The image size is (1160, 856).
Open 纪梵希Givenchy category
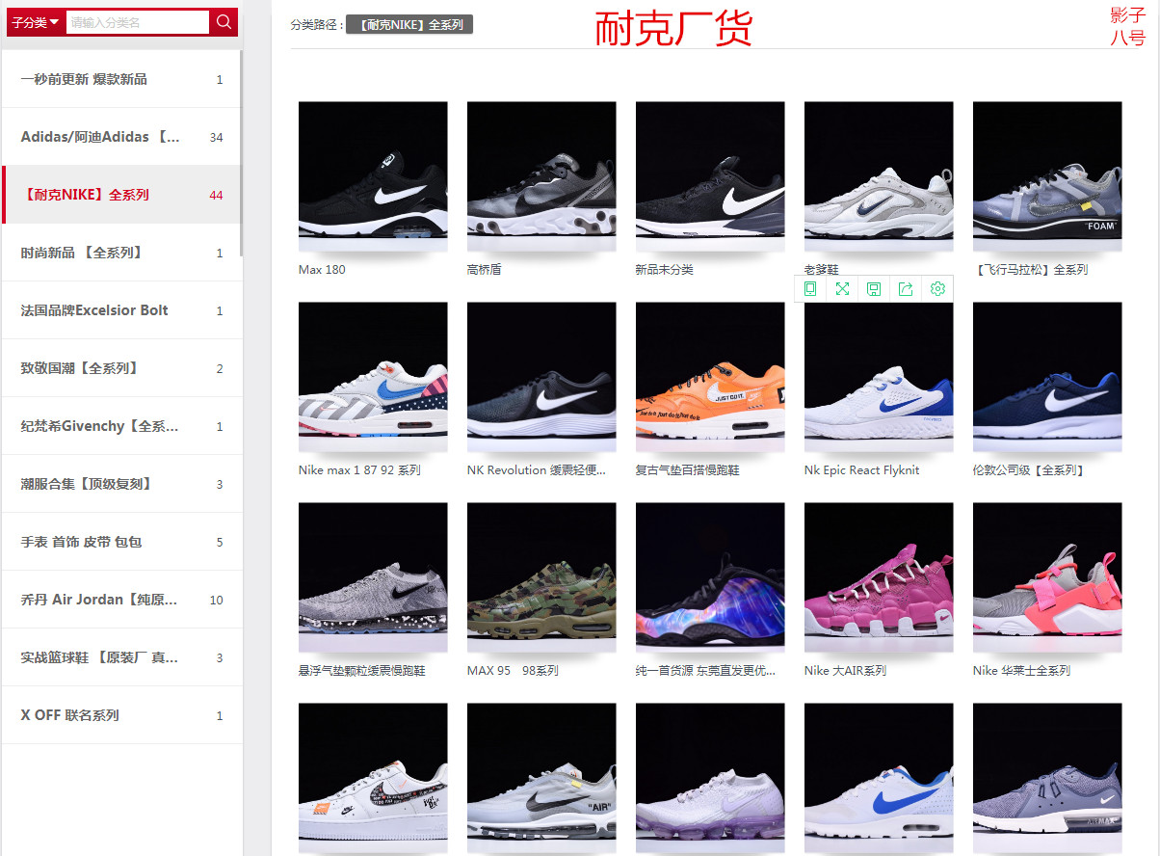pyautogui.click(x=121, y=426)
